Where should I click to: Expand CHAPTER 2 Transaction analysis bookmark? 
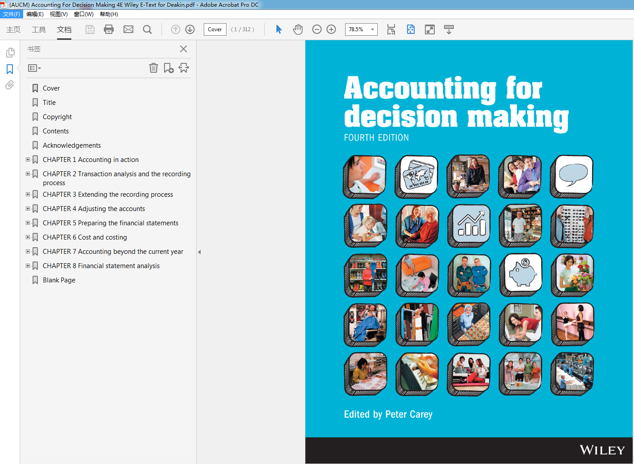[28, 174]
